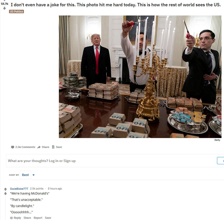Viewport: 224px width, 220px height.
Task: Click the comments speech bubble icon
Action: point(12,147)
